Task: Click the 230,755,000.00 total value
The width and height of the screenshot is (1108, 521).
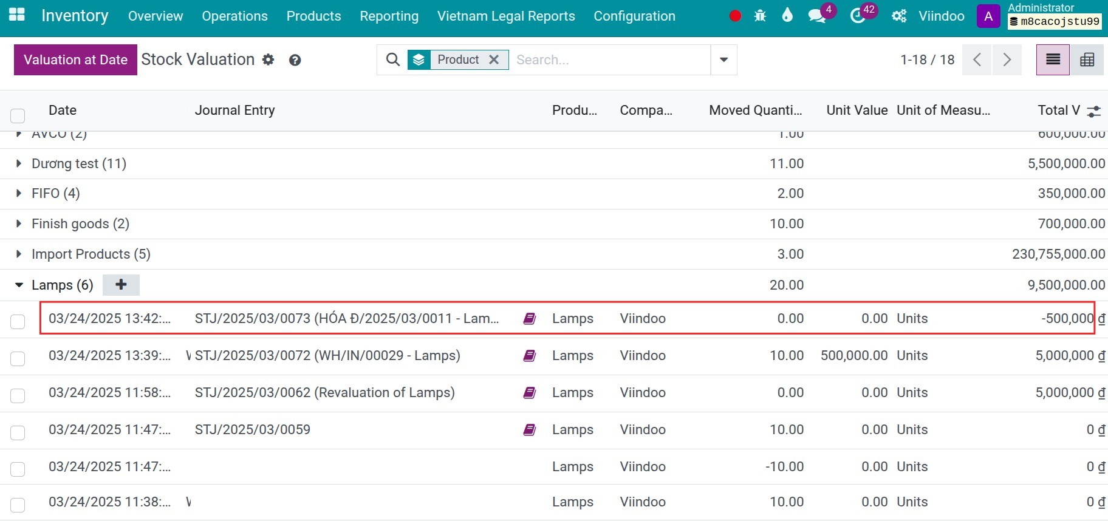Action: [x=1058, y=254]
